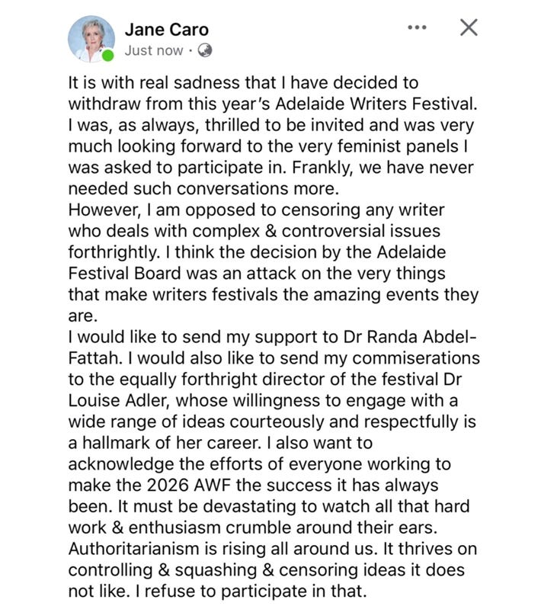557x606 pixels.
Task: Click the phrase "needed such conversations more."
Action: [x=203, y=189]
